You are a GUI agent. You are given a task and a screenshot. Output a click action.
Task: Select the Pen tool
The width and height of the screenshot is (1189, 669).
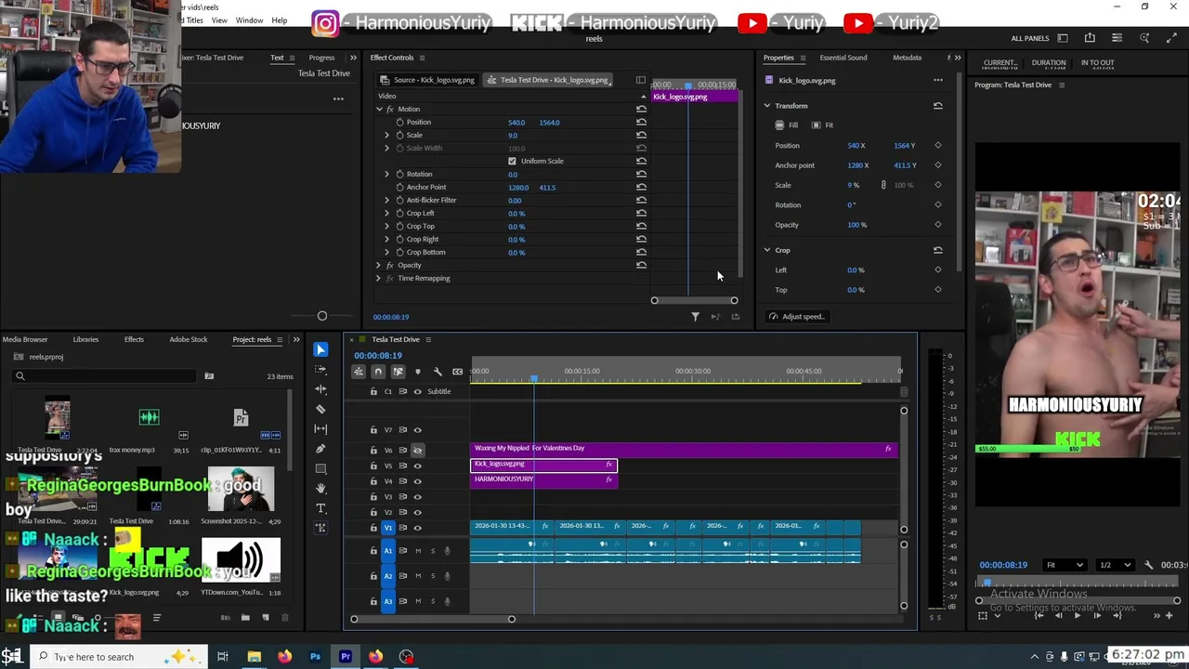[320, 449]
